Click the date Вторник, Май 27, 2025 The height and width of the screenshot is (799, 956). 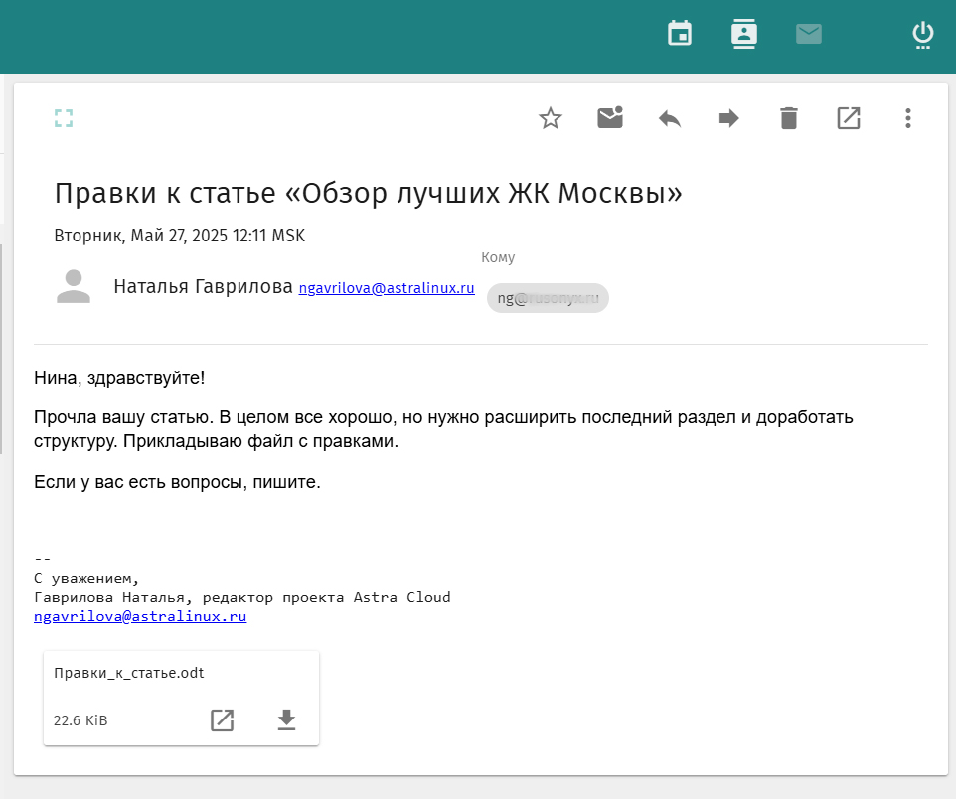[x=179, y=236]
